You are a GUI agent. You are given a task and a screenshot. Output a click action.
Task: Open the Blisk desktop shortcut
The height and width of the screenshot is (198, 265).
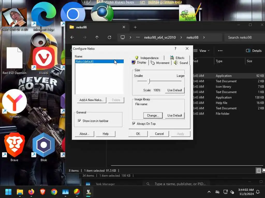point(43,147)
